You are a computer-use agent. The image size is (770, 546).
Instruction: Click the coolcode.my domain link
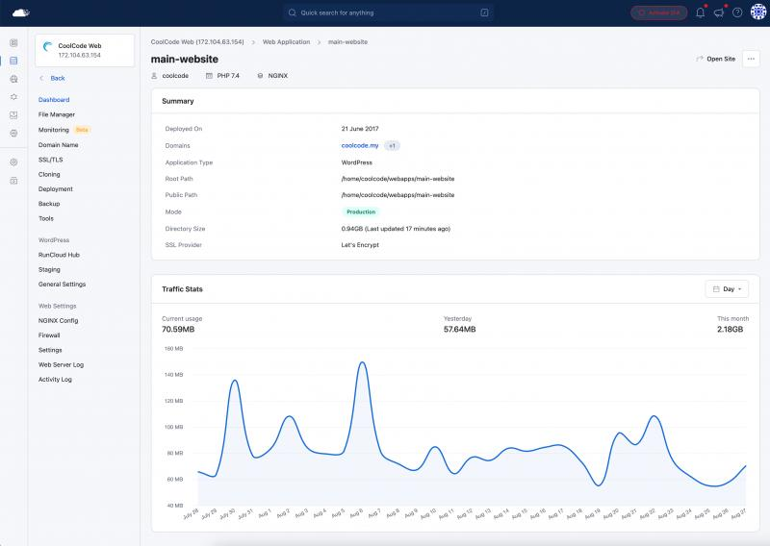coord(359,145)
